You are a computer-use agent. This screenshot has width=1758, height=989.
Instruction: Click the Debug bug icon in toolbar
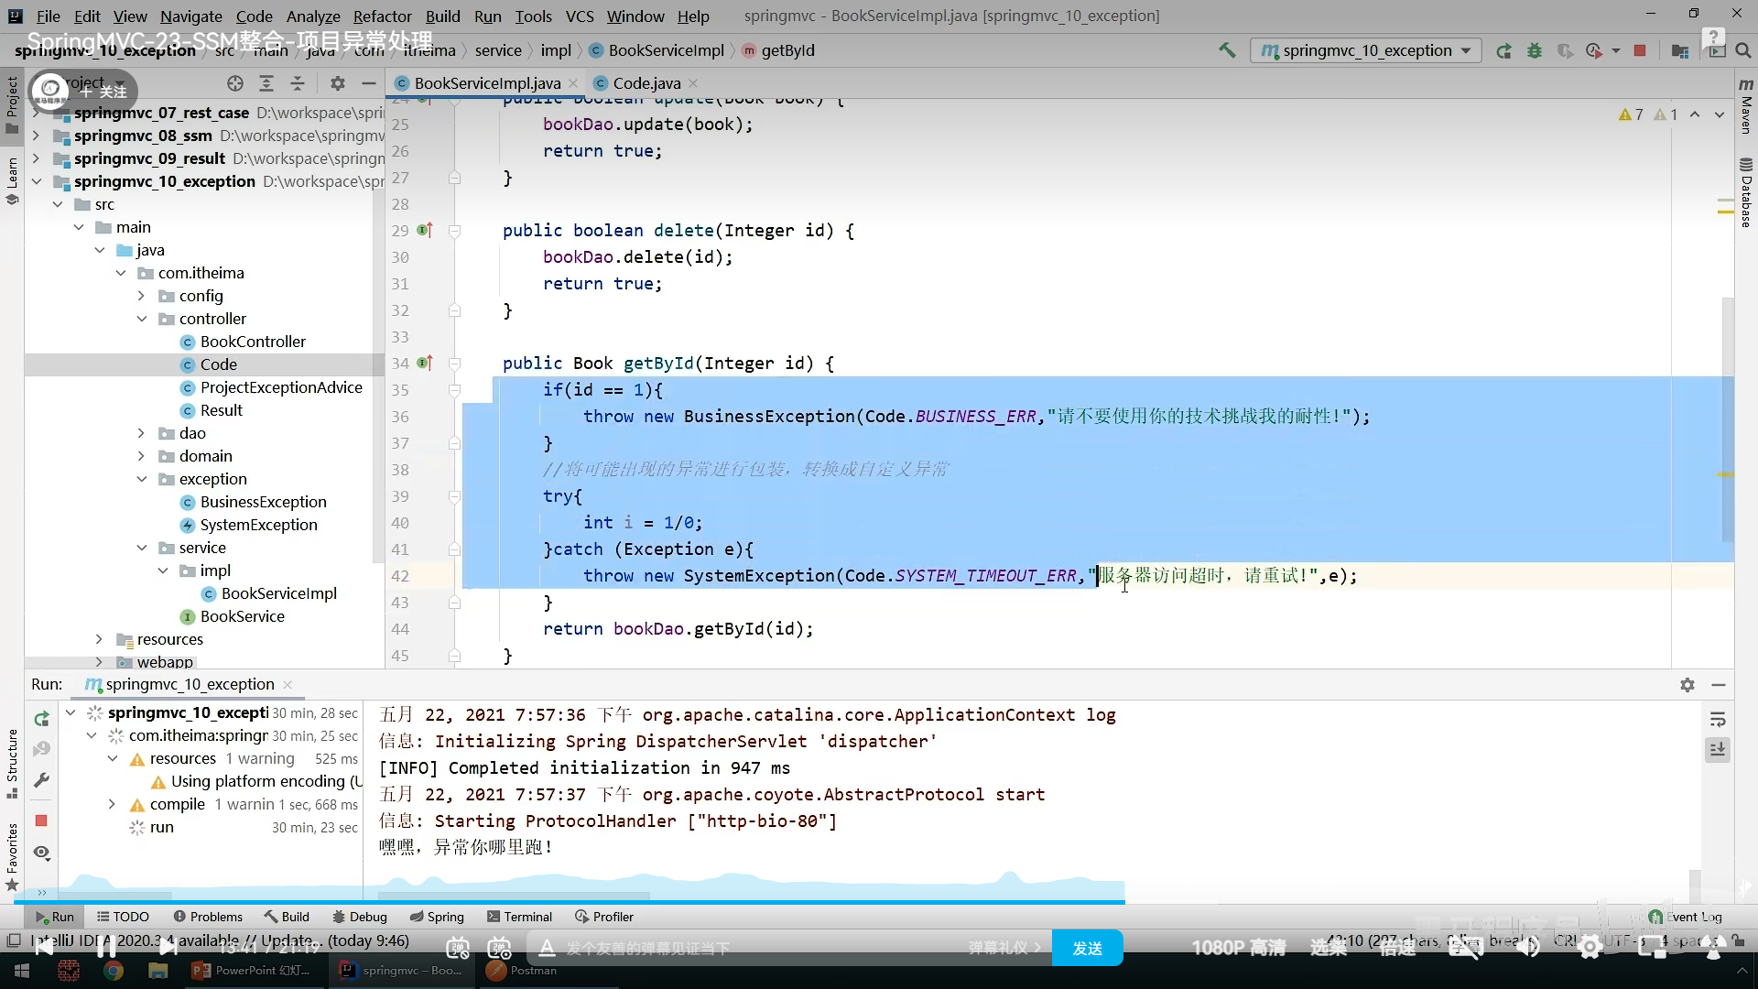[x=1535, y=50]
